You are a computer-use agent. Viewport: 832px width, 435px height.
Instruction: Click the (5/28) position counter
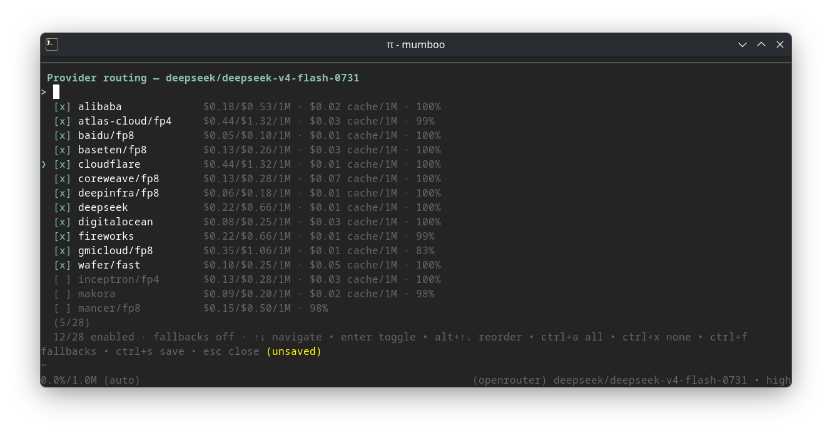tap(72, 322)
